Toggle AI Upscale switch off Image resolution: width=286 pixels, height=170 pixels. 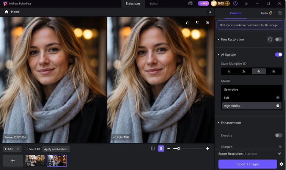tap(278, 54)
